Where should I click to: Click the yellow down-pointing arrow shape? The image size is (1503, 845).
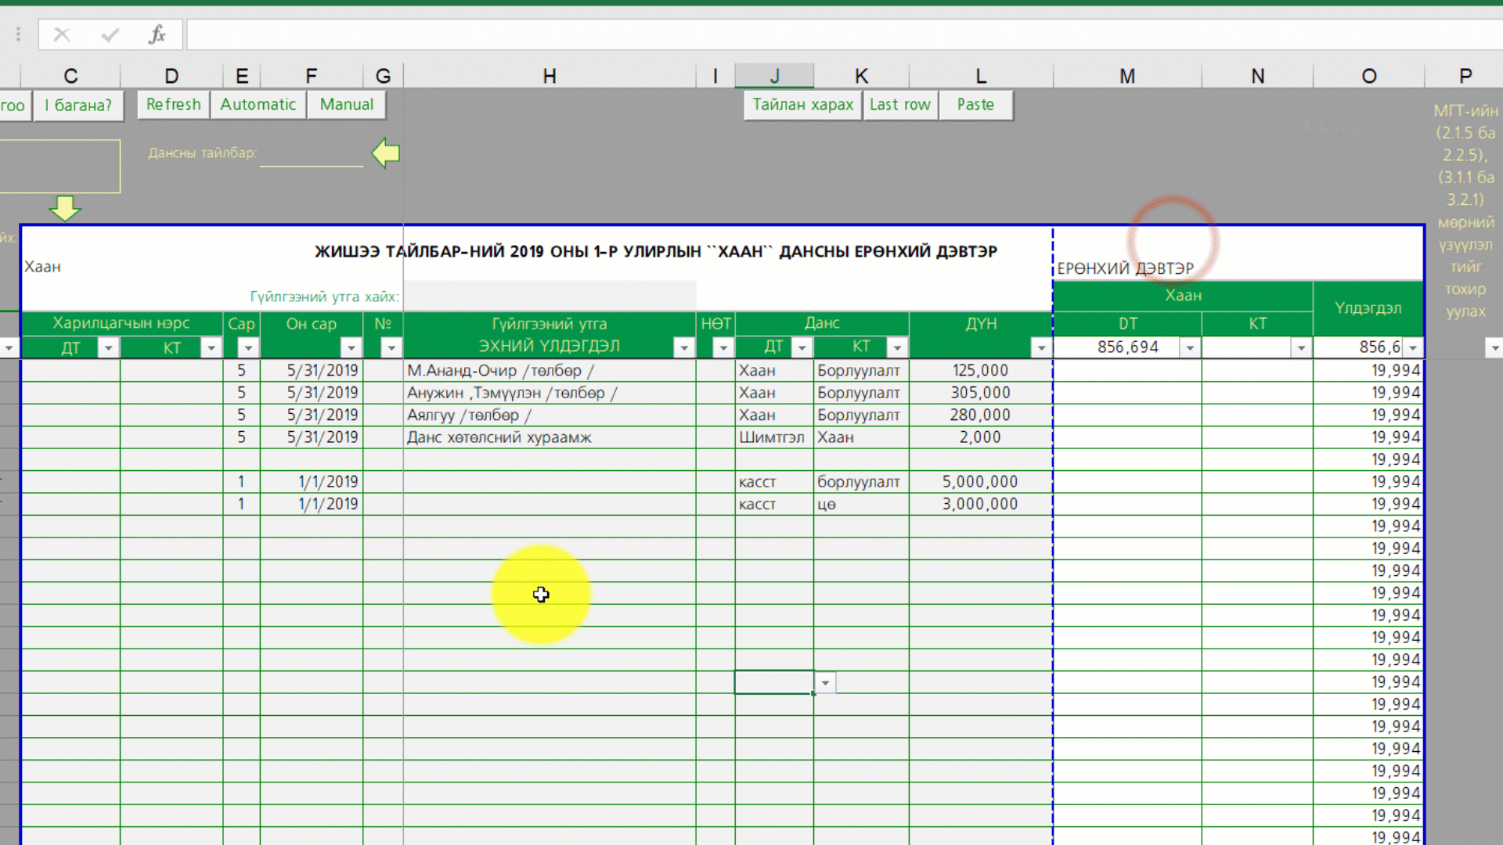65,208
